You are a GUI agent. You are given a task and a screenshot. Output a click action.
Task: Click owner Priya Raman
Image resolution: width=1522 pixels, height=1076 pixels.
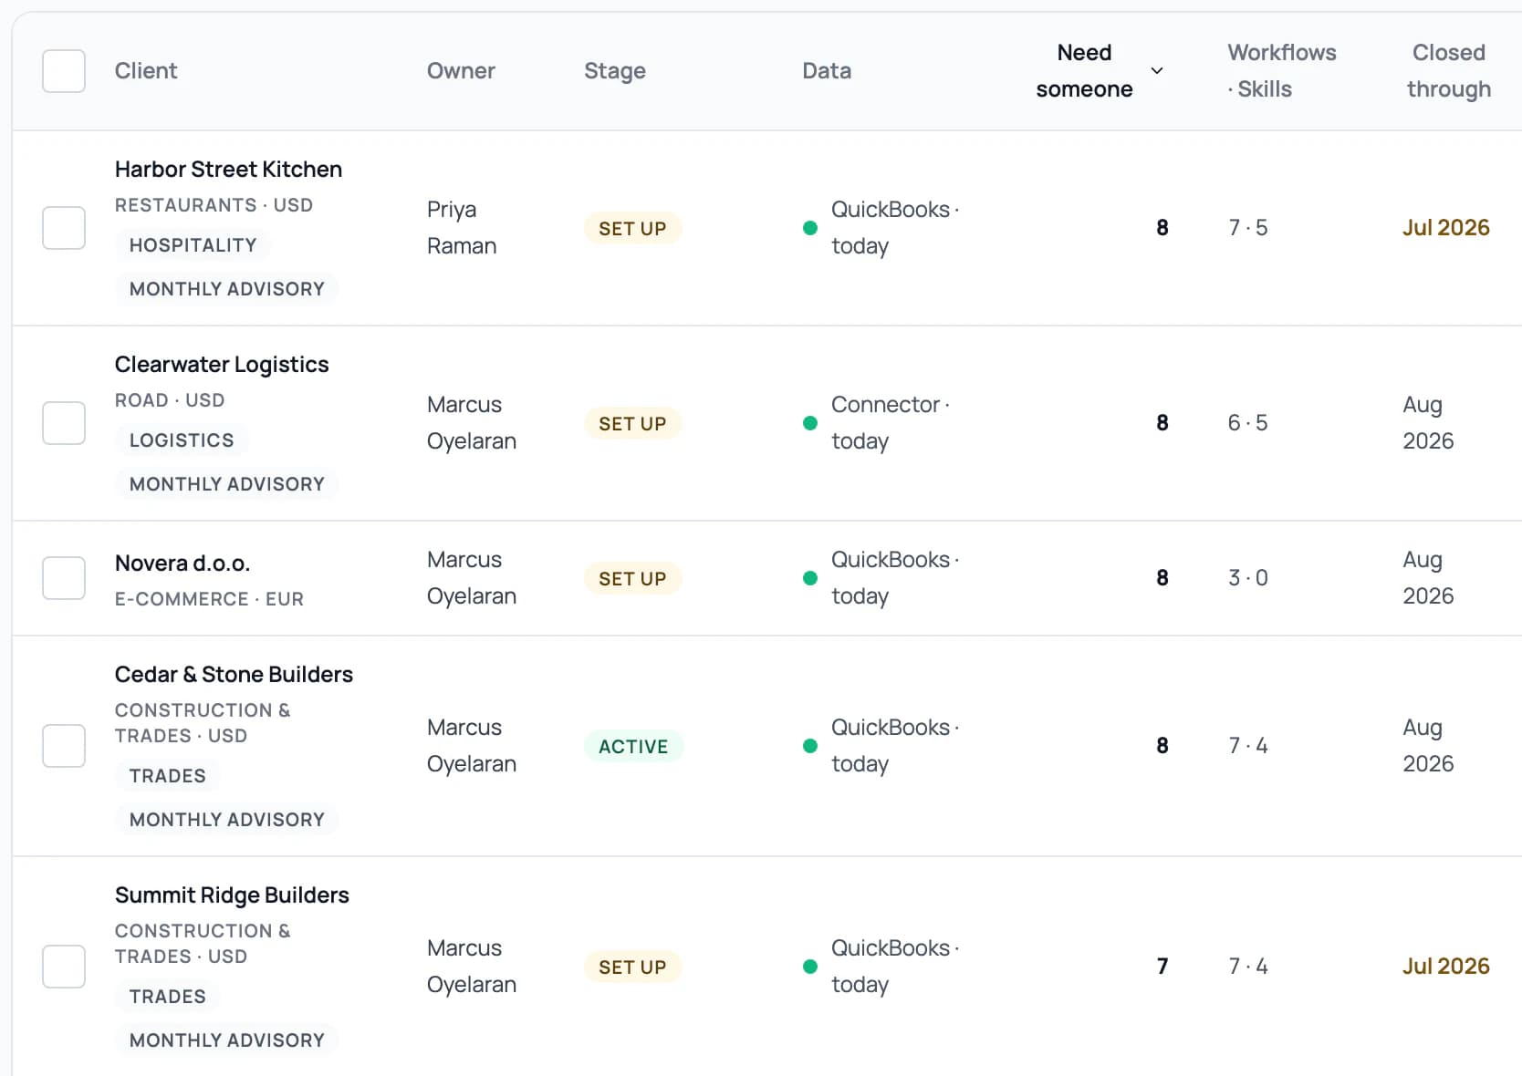click(462, 228)
